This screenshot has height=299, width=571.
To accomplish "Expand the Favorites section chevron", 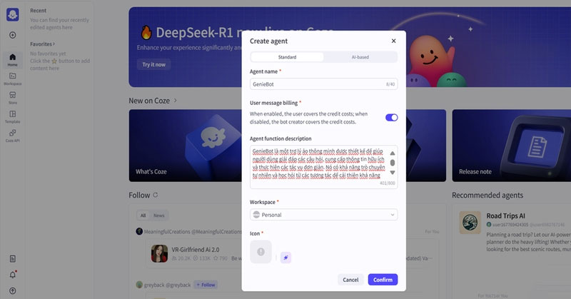I will (54, 44).
